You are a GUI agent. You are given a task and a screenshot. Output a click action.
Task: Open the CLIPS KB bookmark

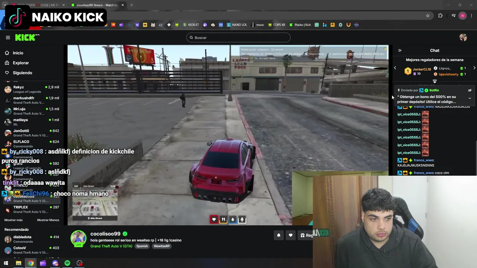click(277, 25)
